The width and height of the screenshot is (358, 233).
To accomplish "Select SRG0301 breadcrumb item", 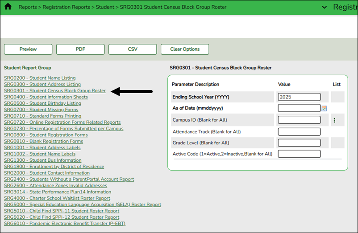I will (173, 7).
